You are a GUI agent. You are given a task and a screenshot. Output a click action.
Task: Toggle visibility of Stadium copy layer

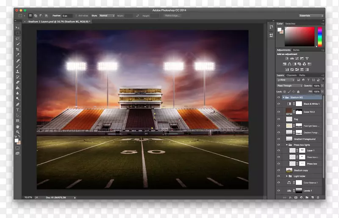[x=278, y=170]
